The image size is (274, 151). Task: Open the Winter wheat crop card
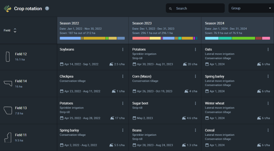pos(238,111)
